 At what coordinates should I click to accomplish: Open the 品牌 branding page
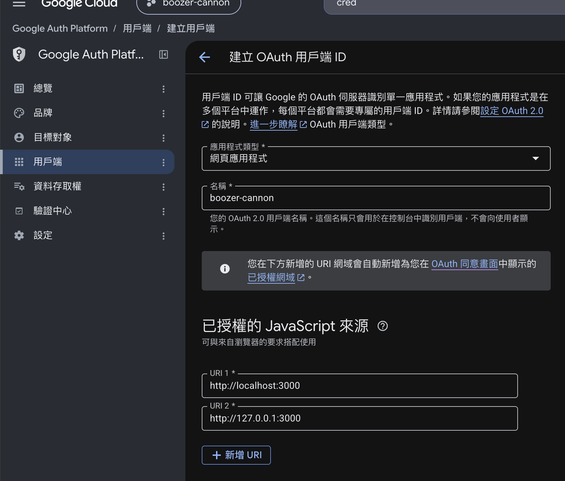[88, 113]
